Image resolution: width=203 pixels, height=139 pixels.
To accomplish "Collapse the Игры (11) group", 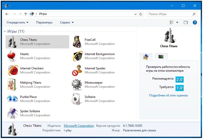I will coord(5,31).
